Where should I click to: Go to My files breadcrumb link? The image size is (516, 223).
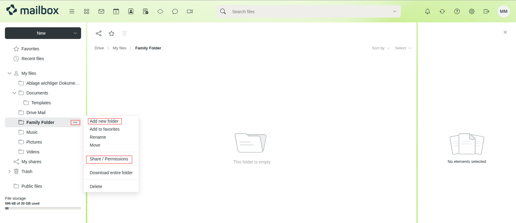point(119,48)
